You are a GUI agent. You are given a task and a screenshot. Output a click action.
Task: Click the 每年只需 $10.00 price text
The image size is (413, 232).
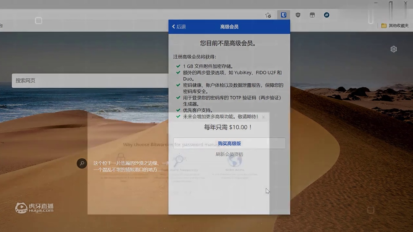(228, 127)
